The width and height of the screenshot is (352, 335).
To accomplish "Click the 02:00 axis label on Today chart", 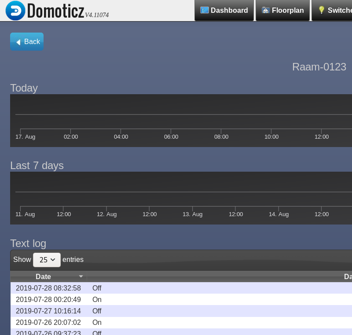I will point(71,137).
